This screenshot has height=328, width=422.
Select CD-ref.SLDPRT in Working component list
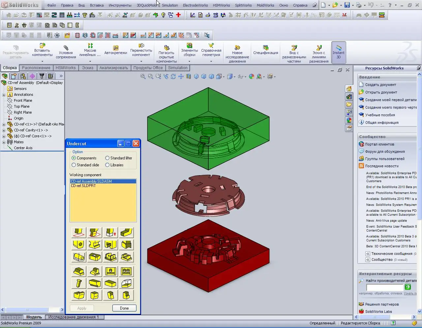coord(103,186)
